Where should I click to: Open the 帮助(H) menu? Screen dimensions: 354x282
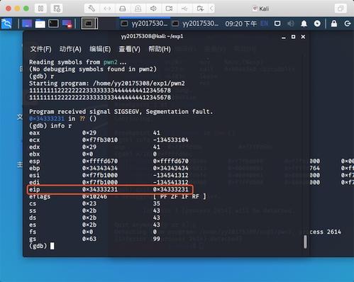coord(160,49)
